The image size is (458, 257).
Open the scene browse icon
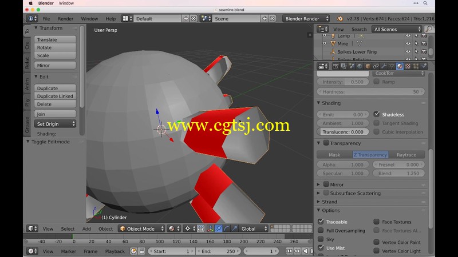coord(206,18)
